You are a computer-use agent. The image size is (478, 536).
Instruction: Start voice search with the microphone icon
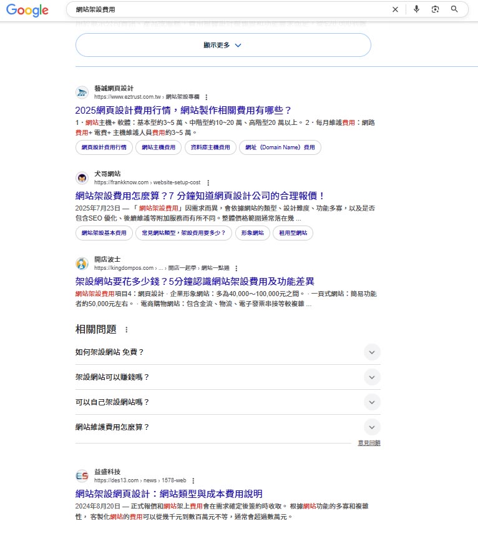(x=416, y=9)
